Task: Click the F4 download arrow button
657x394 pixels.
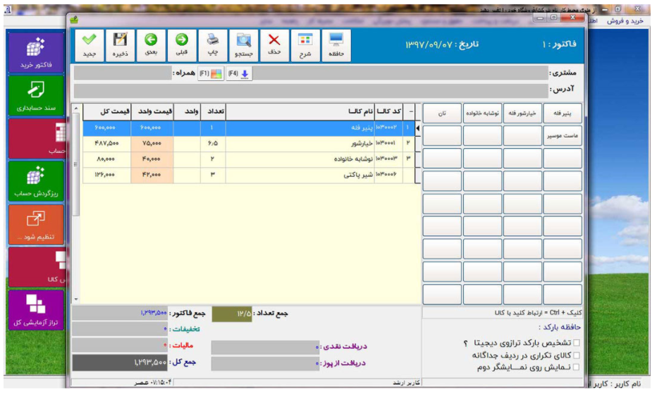Action: pyautogui.click(x=239, y=73)
